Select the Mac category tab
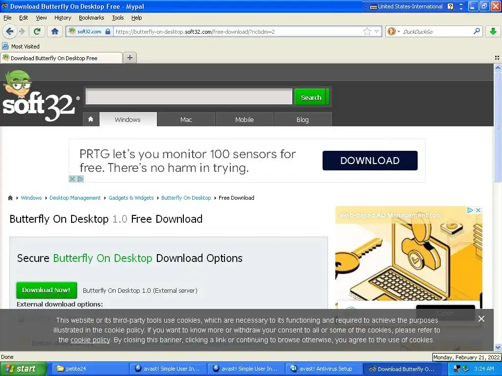The height and width of the screenshot is (376, 502). coord(186,119)
